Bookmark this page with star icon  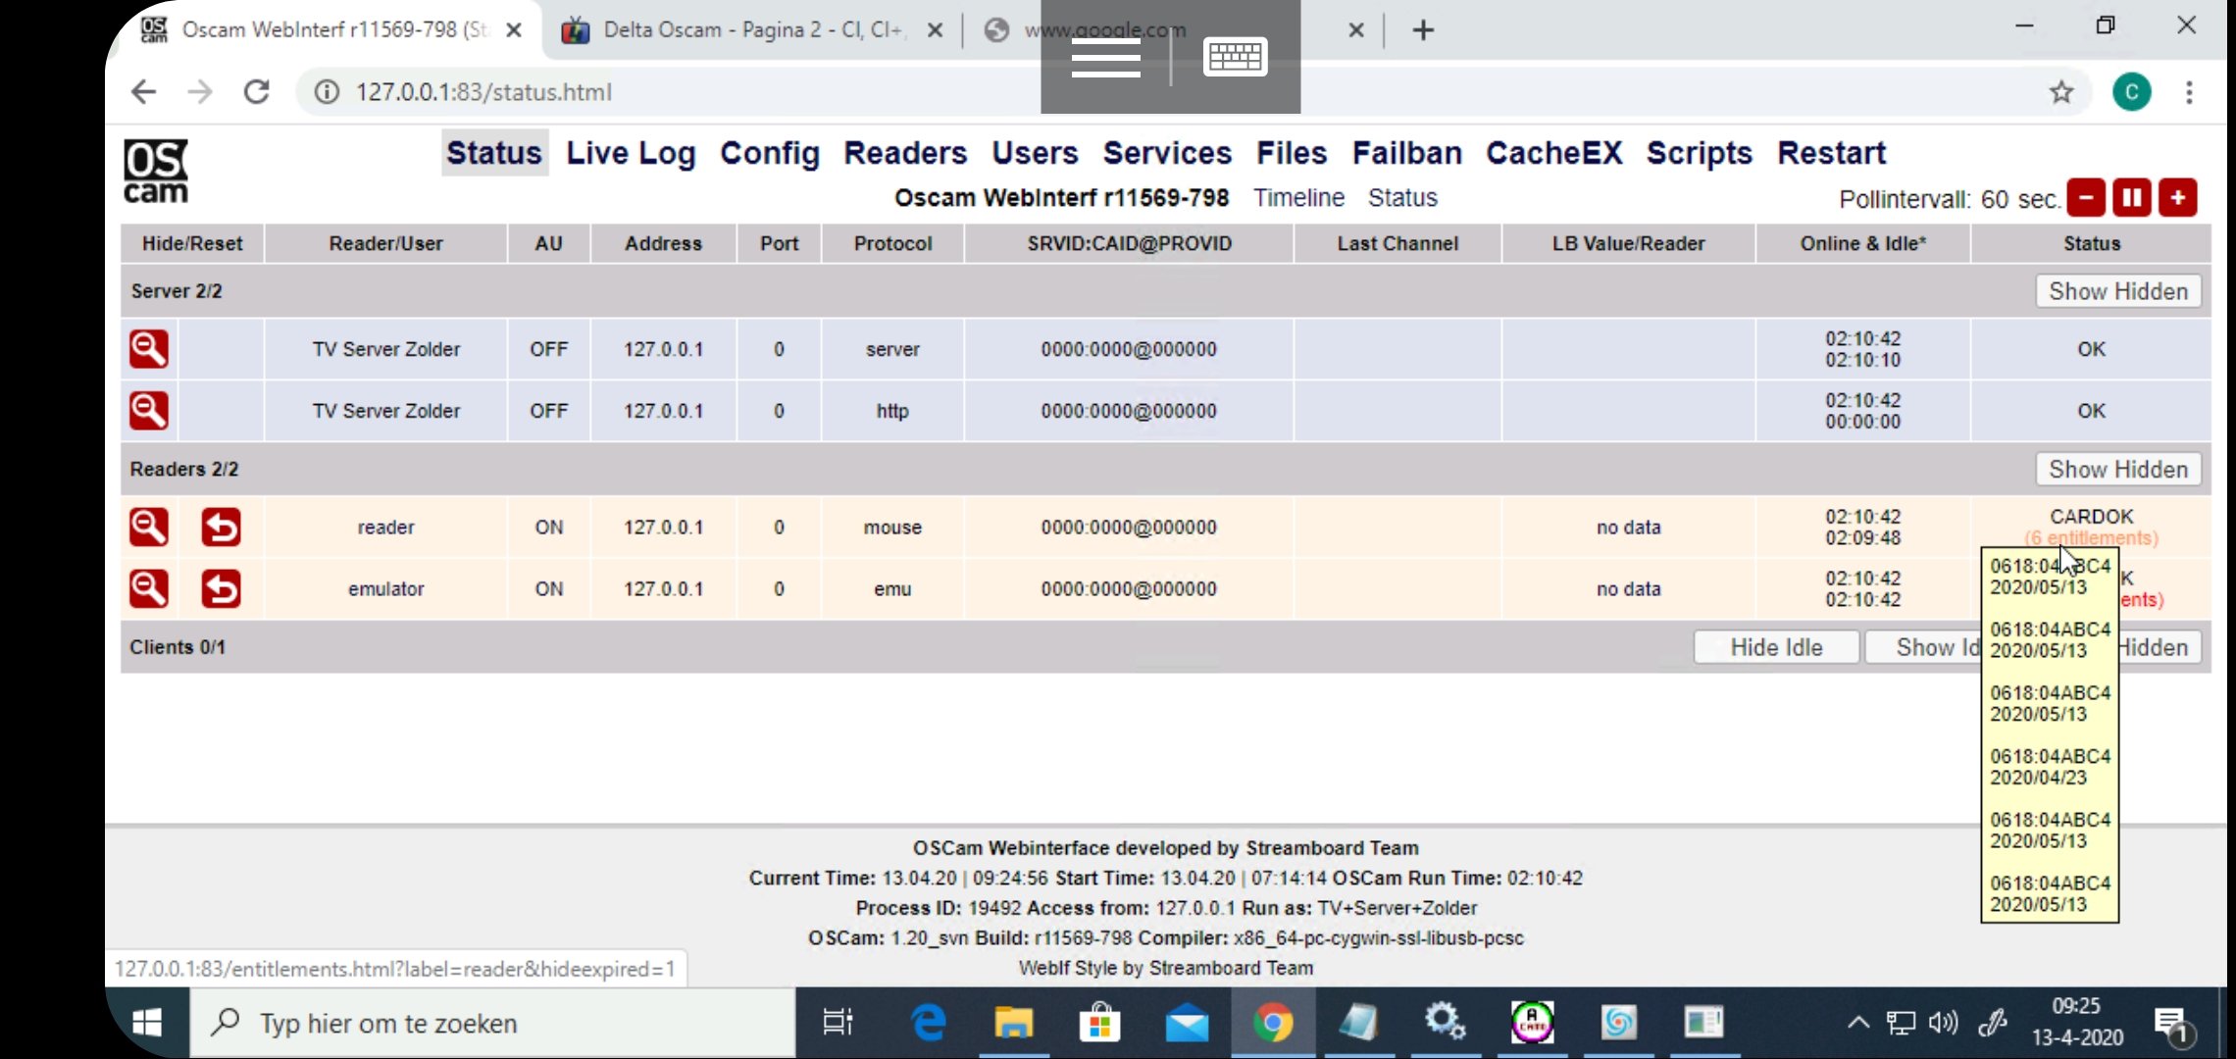[2061, 92]
